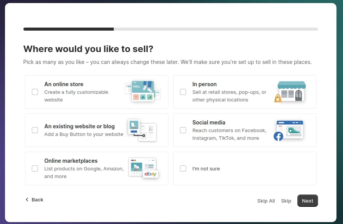Click the progress bar at the top
This screenshot has height=224, width=343.
pyautogui.click(x=171, y=29)
